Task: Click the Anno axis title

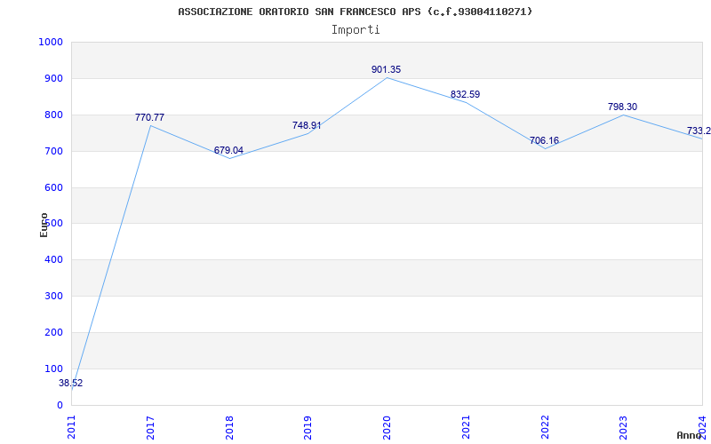Action: click(x=690, y=435)
